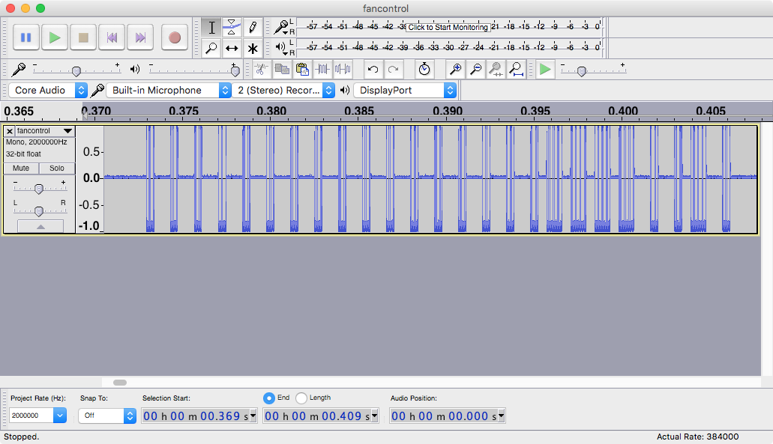Viewport: 773px width, 444px height.
Task: Click the Record button
Action: 174,37
